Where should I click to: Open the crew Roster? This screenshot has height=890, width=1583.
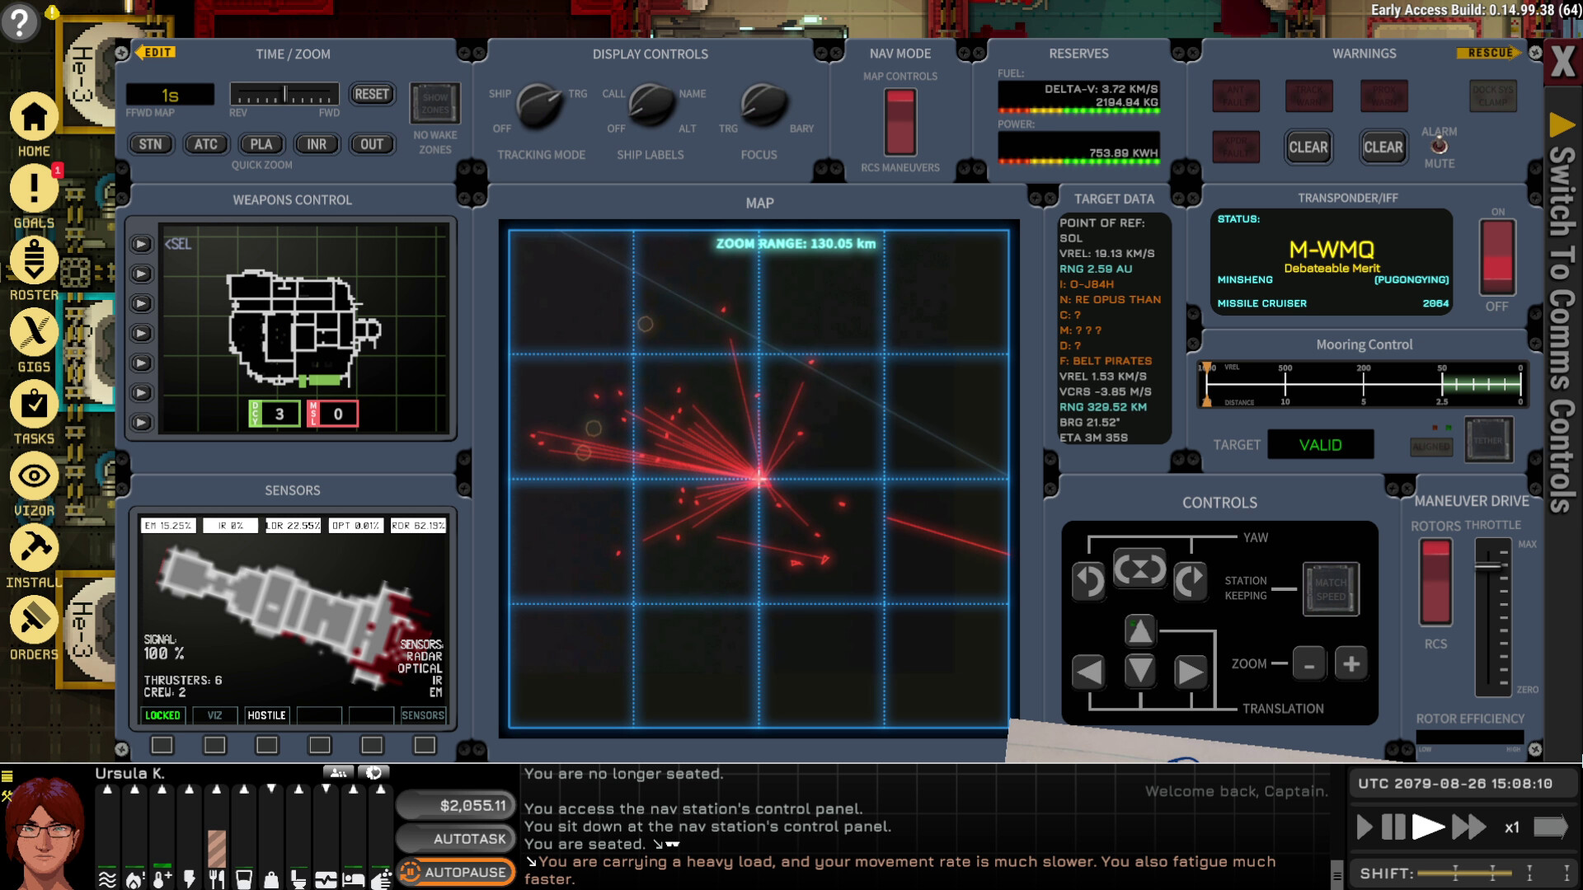point(33,260)
